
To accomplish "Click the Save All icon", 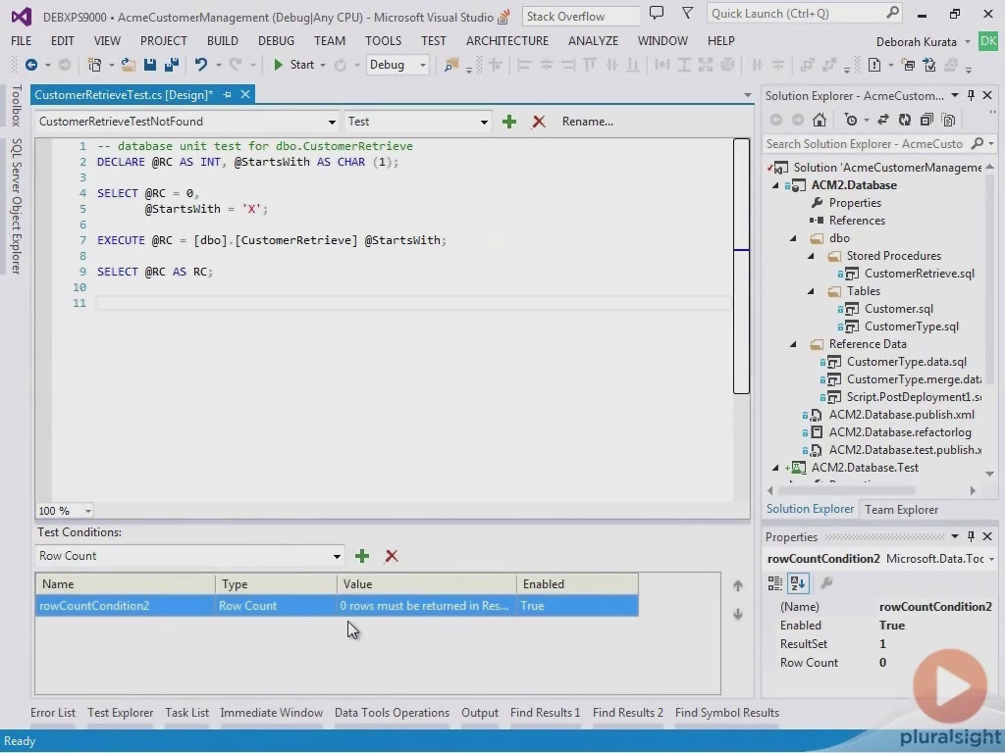I will coord(171,65).
